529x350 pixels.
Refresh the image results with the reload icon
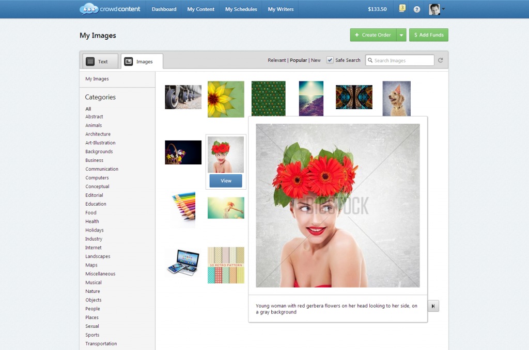[x=440, y=60]
